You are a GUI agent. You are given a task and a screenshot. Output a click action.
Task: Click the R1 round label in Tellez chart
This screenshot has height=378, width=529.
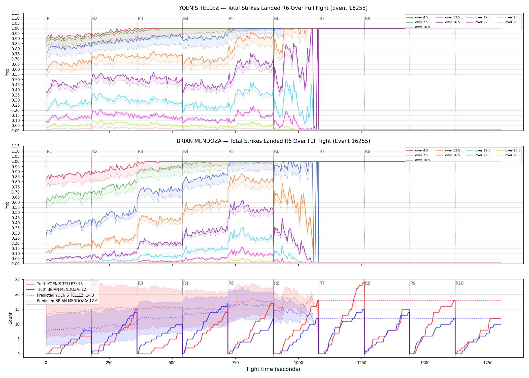pos(49,19)
